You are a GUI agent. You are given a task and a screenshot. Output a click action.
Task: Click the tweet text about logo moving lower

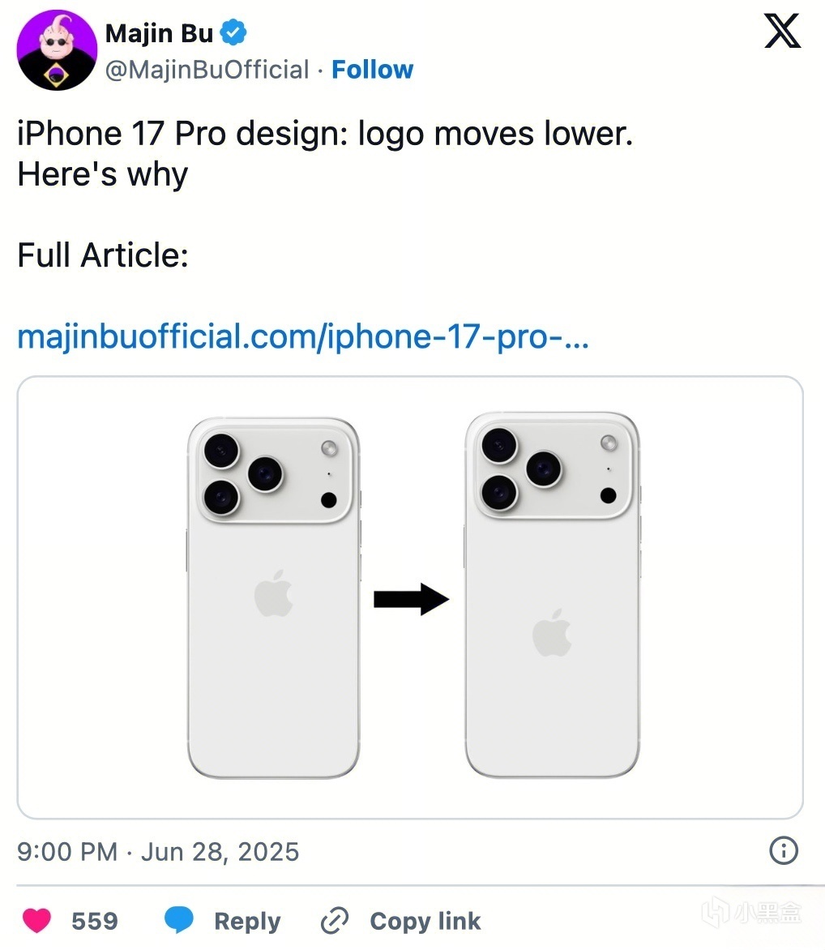pos(325,154)
